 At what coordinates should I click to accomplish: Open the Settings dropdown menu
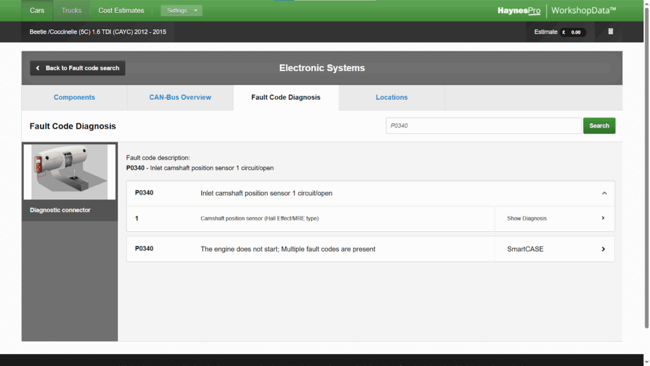tap(182, 11)
